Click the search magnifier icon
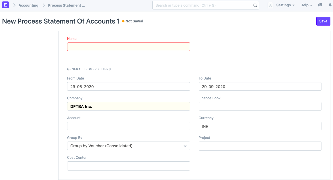The width and height of the screenshot is (333, 180). coord(255,5)
